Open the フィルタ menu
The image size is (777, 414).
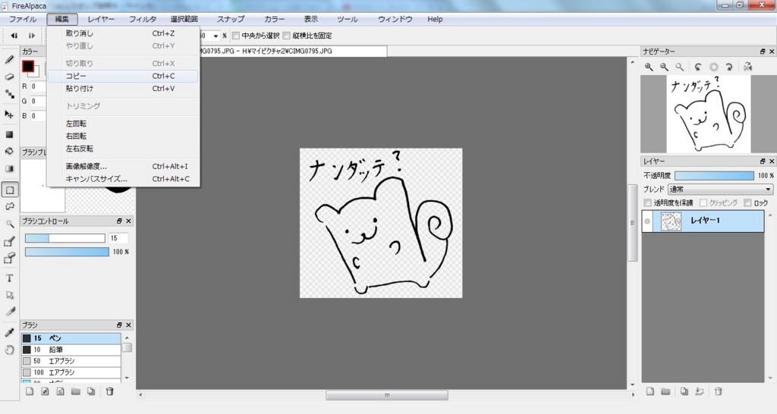point(143,19)
